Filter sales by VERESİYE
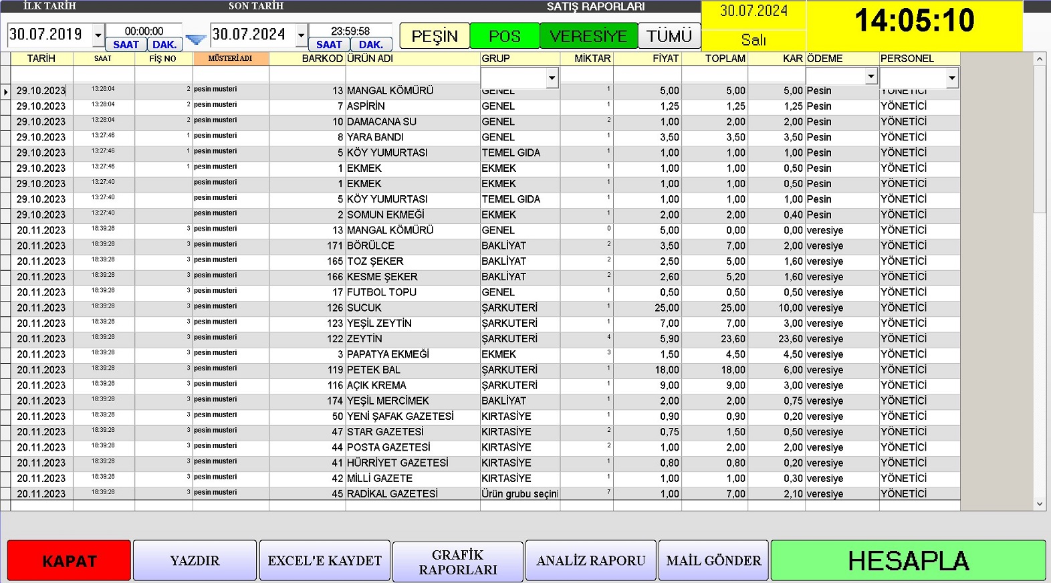Screen dimensions: 1051x583 [588, 36]
